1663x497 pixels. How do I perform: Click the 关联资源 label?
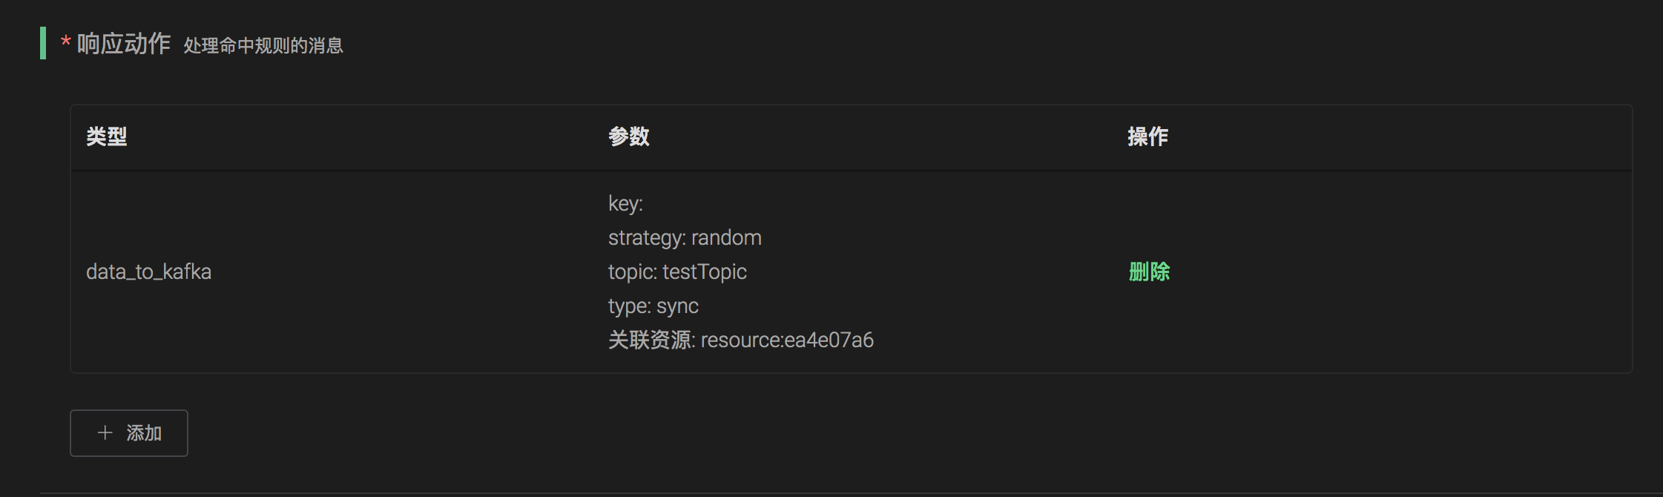coord(650,340)
